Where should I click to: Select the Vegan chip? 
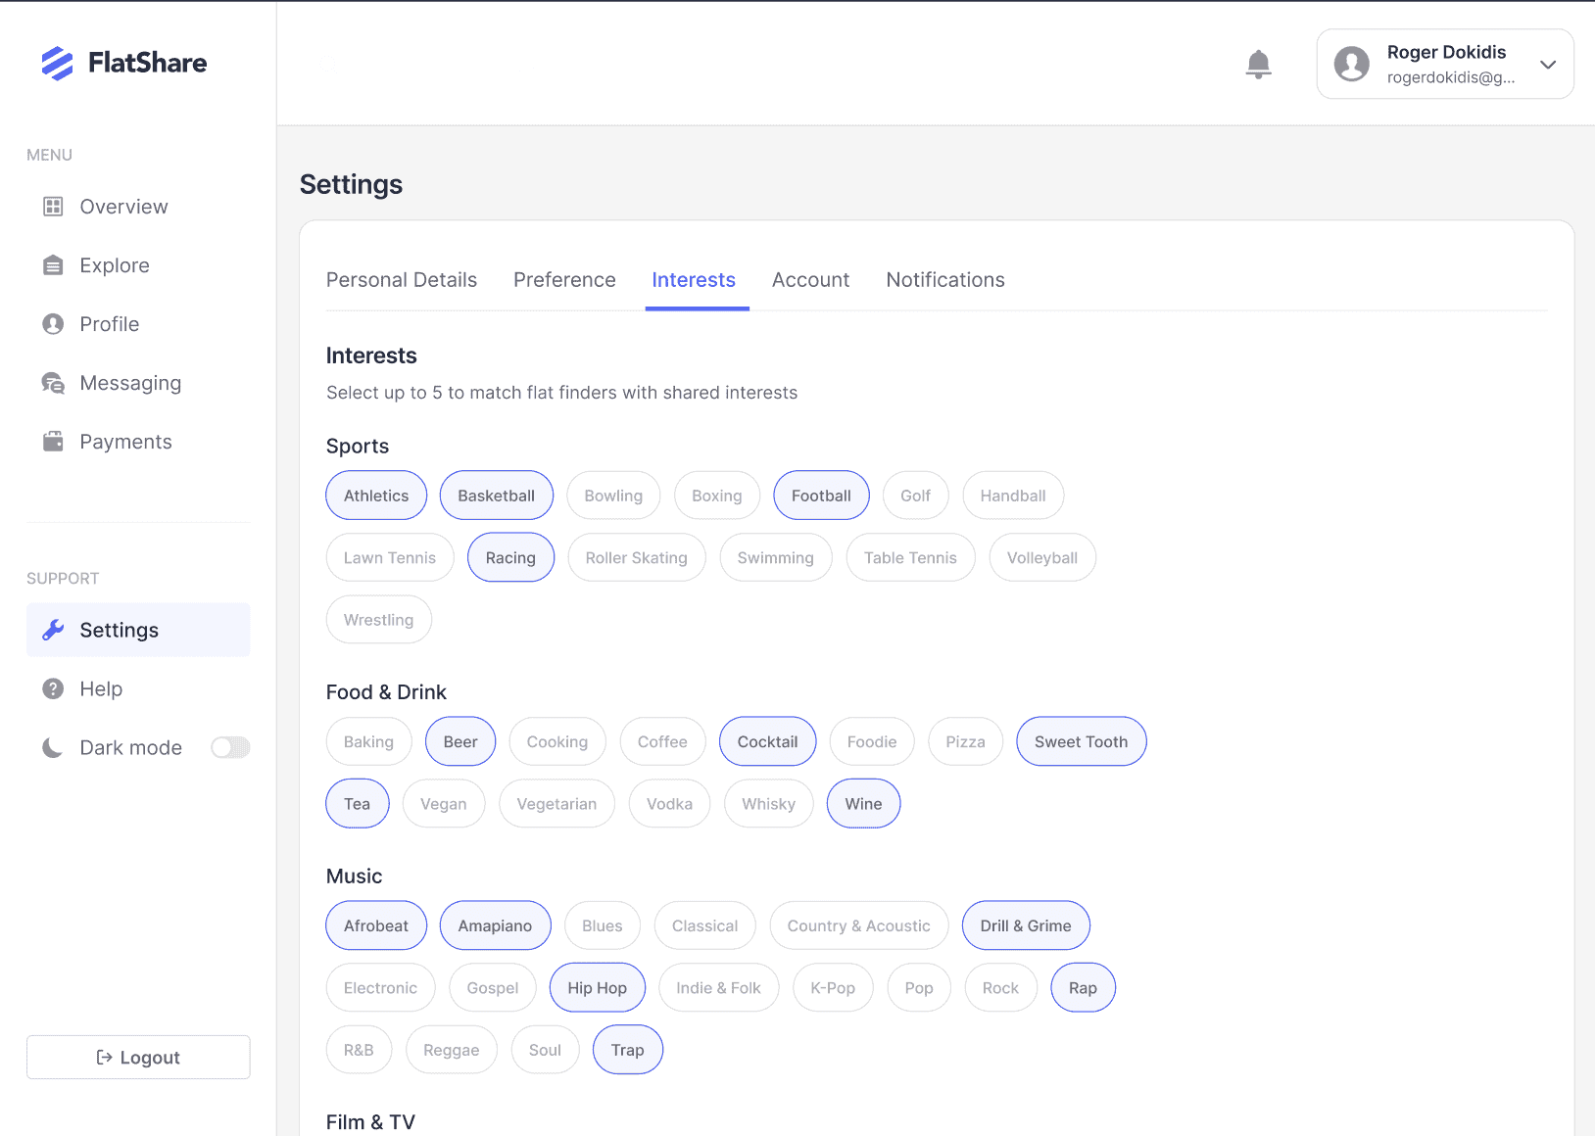444,804
